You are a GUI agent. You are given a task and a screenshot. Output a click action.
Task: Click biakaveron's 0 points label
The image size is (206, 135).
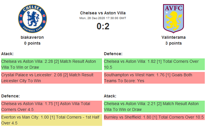click(x=32, y=43)
